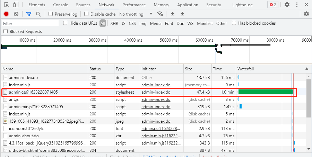
Task: Filter requests by XHR type
Action: pos(114,24)
